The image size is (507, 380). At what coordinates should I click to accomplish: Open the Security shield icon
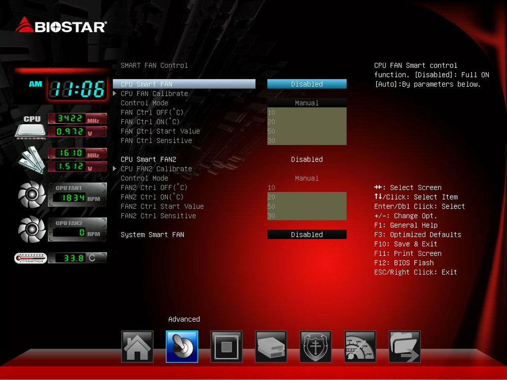tap(315, 347)
